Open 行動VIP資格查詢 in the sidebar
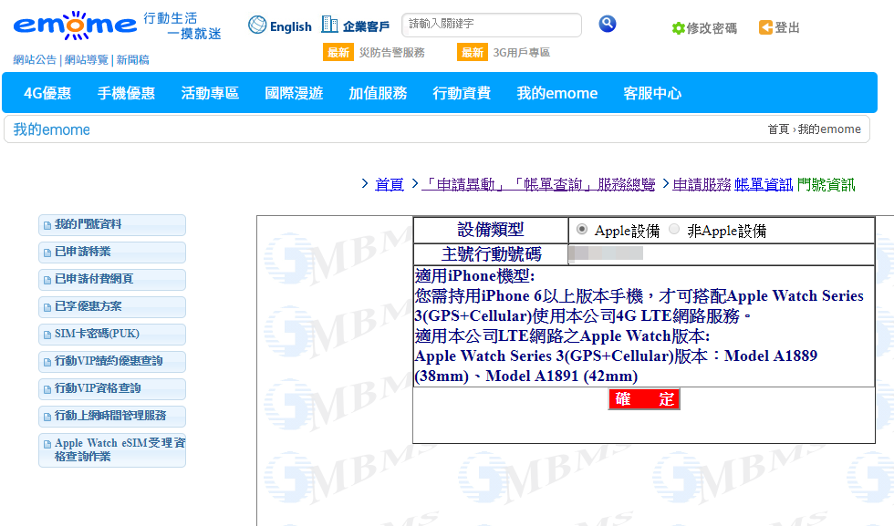Image resolution: width=894 pixels, height=526 pixels. (112, 389)
